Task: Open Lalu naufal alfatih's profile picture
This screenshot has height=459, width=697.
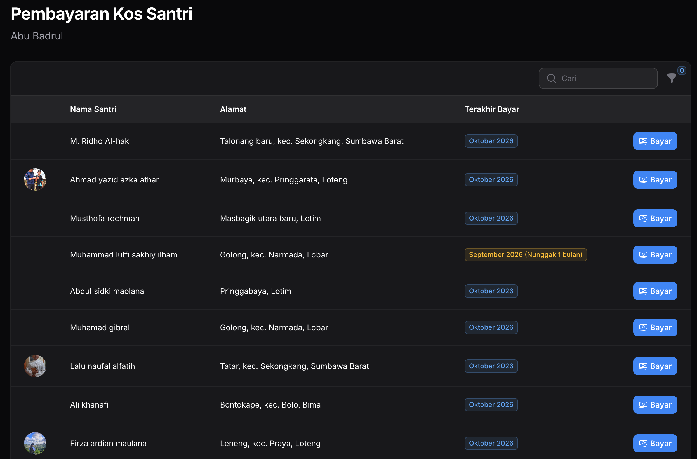Action: (x=35, y=366)
